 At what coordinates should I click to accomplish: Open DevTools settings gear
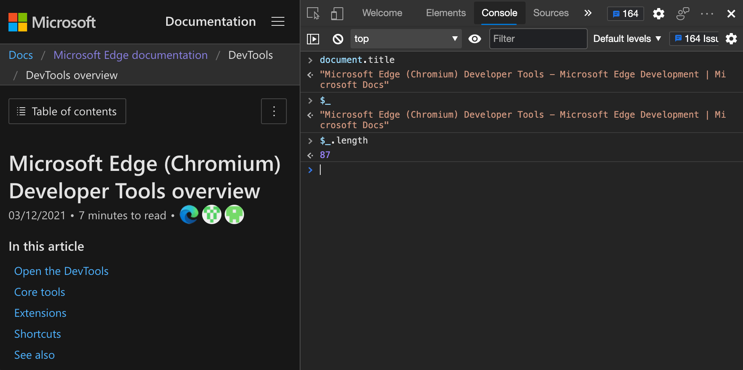(658, 13)
